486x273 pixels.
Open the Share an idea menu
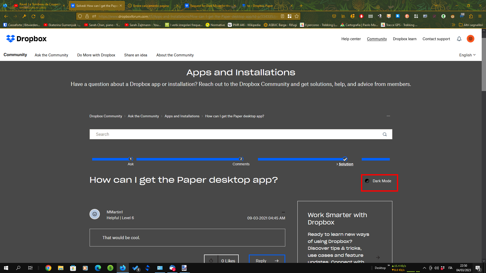pyautogui.click(x=136, y=55)
